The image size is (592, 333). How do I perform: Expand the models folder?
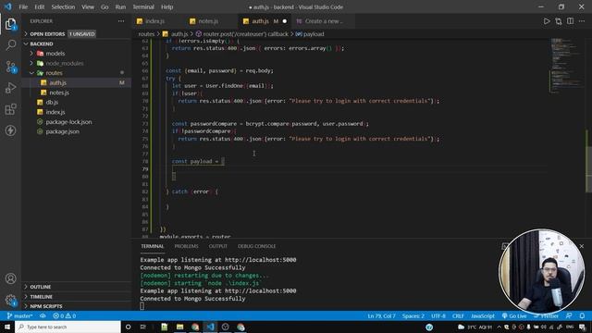point(77,54)
